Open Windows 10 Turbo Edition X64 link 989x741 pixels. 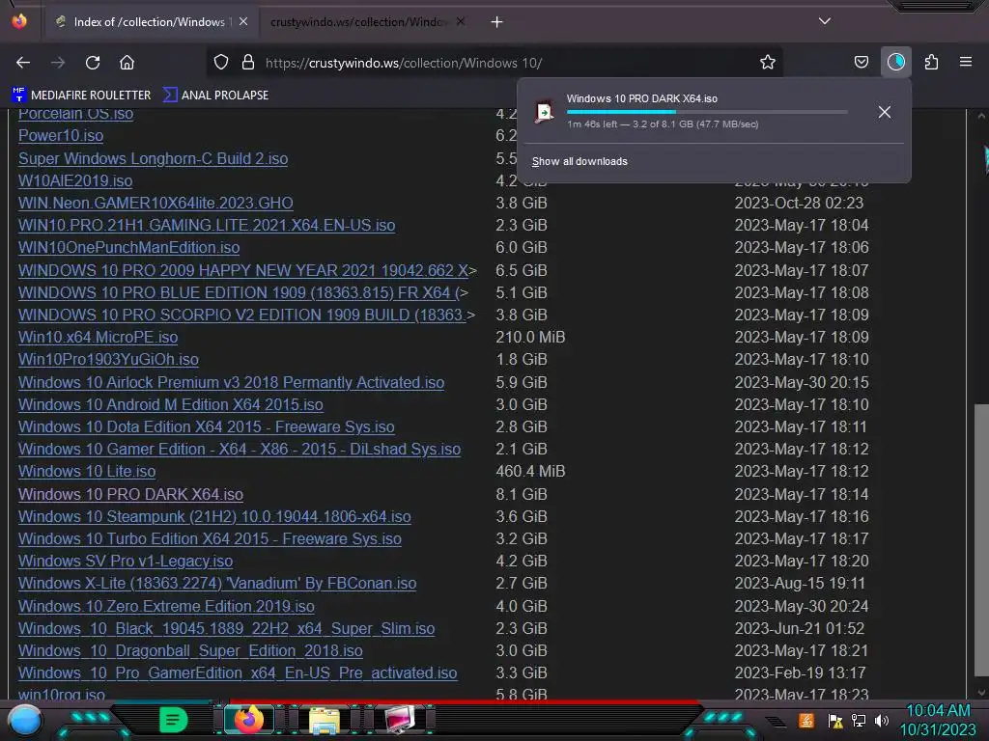coord(210,538)
